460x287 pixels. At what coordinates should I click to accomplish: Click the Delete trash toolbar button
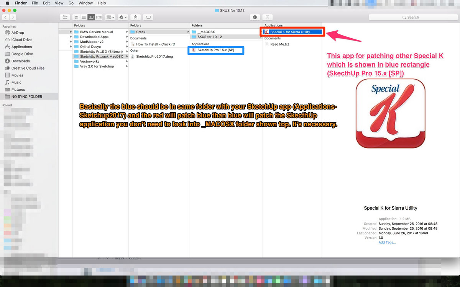coord(268,17)
